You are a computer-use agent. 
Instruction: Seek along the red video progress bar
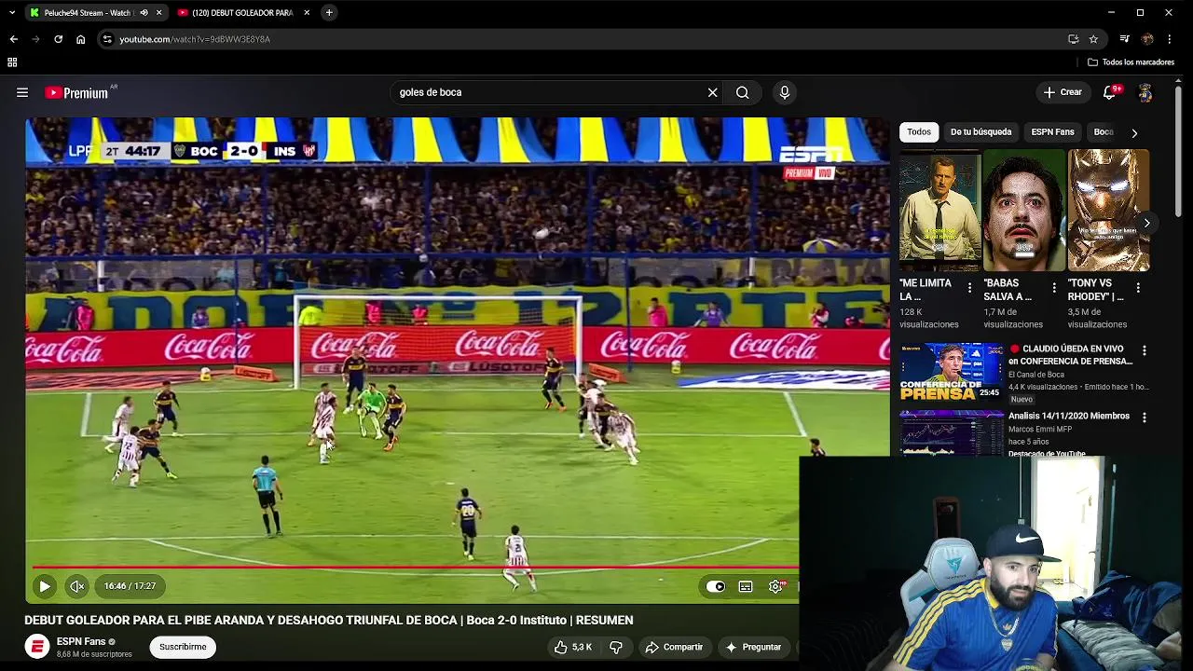416,567
